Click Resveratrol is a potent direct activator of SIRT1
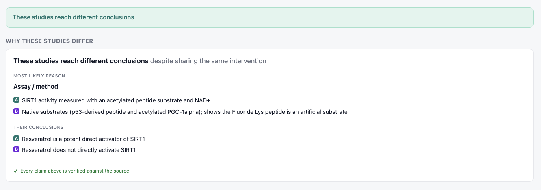 [x=83, y=139]
